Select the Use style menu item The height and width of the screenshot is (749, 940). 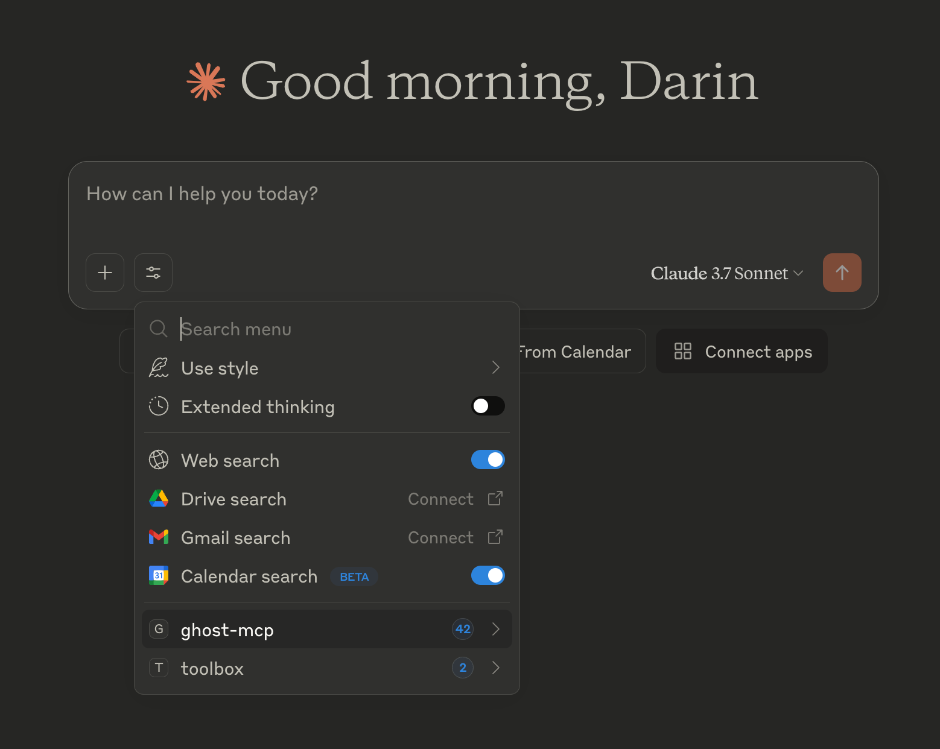pyautogui.click(x=220, y=368)
